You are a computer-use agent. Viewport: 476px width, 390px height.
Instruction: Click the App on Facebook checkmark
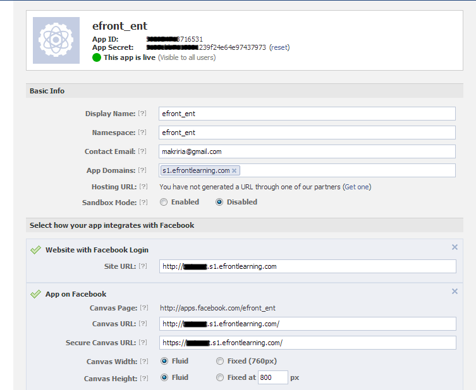(35, 294)
